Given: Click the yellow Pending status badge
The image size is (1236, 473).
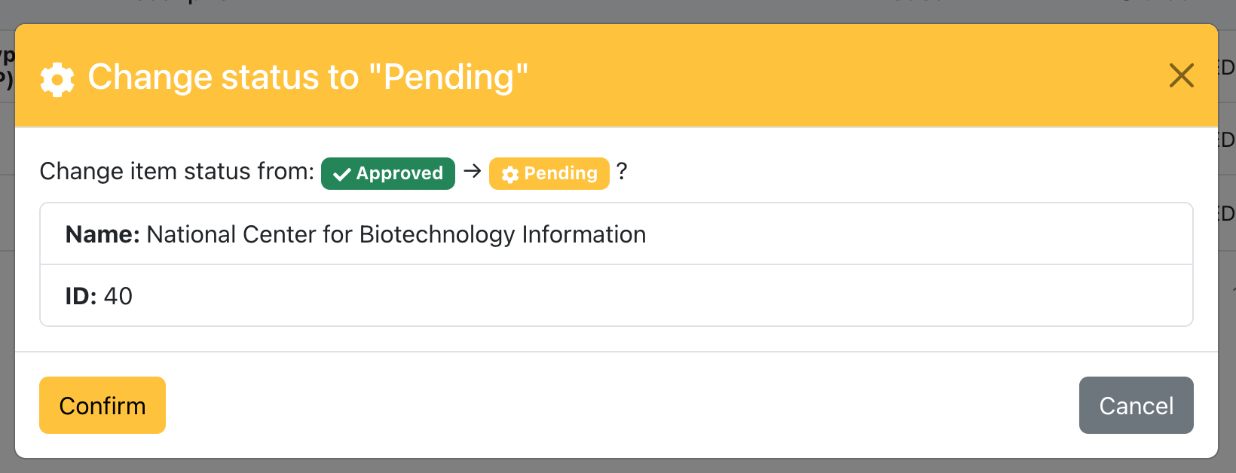Looking at the screenshot, I should pyautogui.click(x=549, y=173).
